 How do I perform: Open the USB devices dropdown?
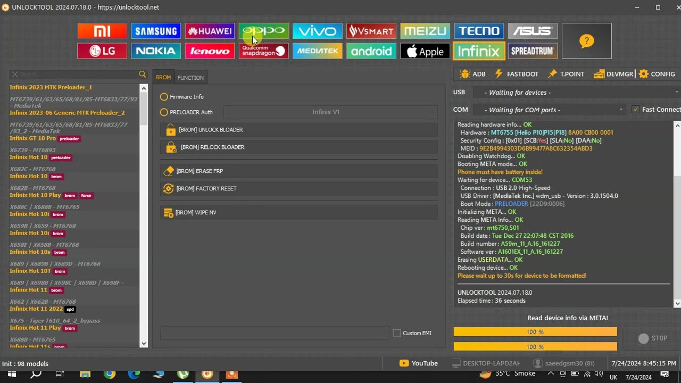576,92
